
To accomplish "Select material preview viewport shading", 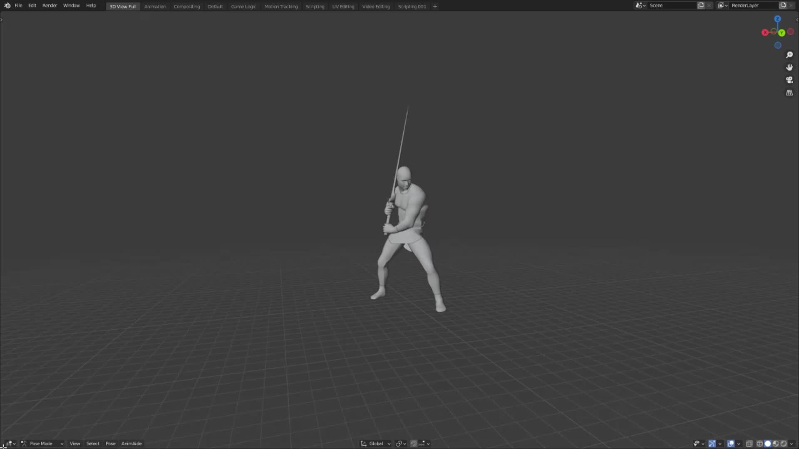I will point(776,444).
